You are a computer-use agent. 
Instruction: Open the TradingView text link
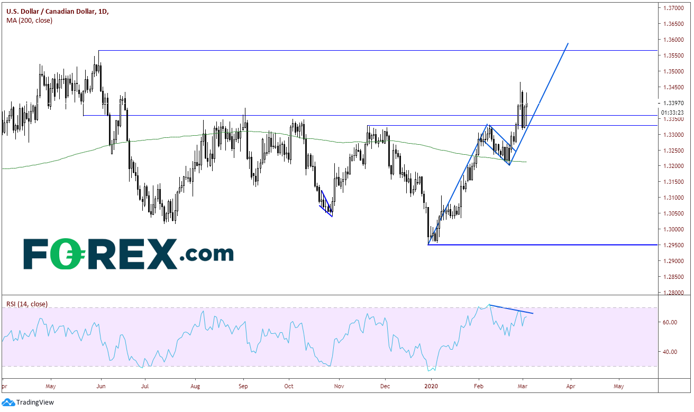tap(35, 402)
